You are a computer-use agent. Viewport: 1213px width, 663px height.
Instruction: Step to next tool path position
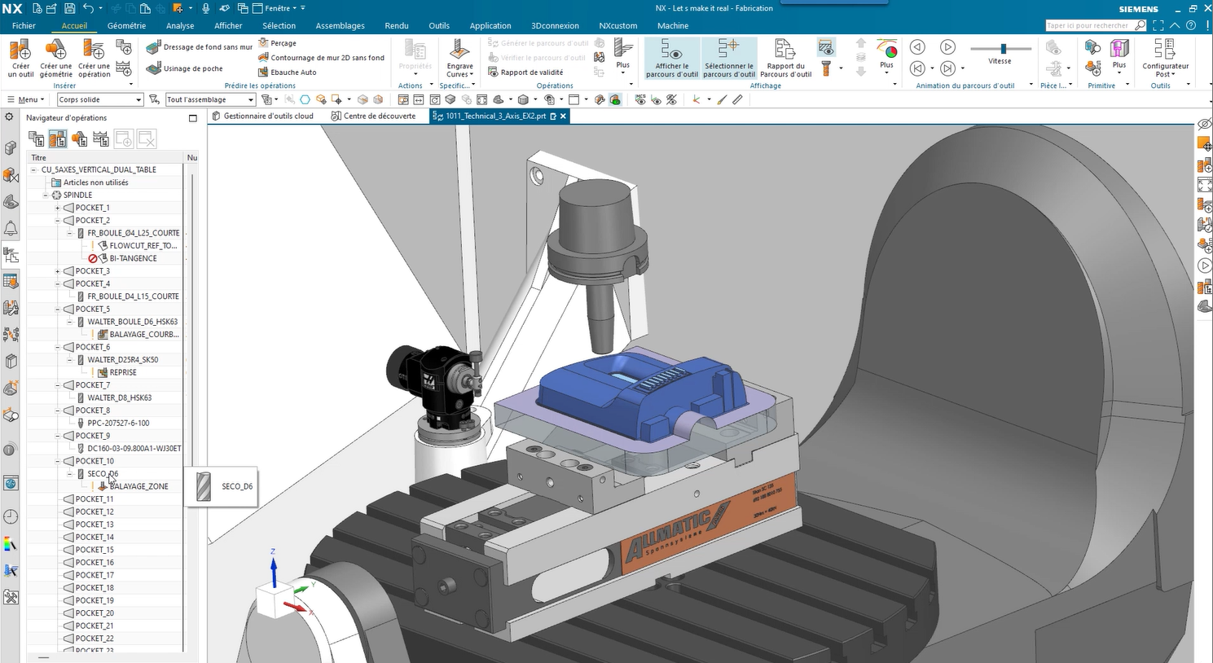coord(947,68)
